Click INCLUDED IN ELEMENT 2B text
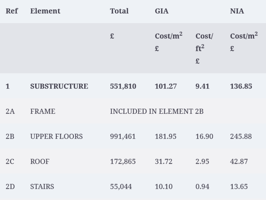 157,111
